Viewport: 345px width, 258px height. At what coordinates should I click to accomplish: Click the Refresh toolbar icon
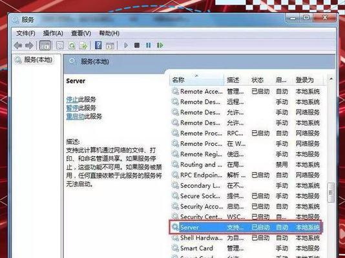pyautogui.click(x=72, y=45)
